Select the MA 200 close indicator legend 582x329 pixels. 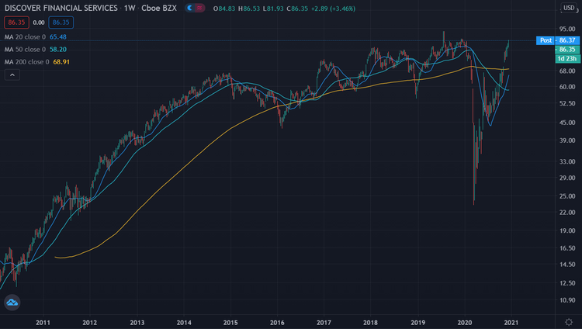click(37, 61)
